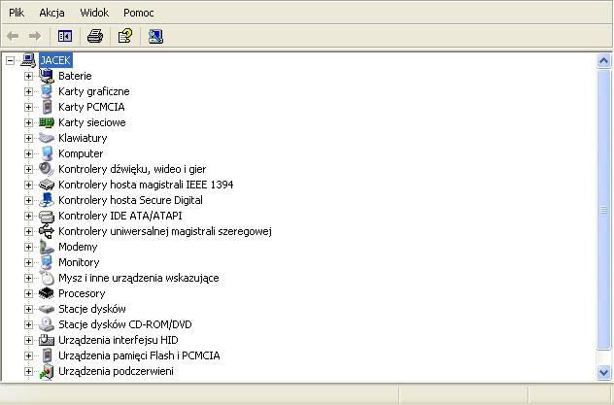Select Kontrolery hosta Secure Digital label

pyautogui.click(x=130, y=200)
